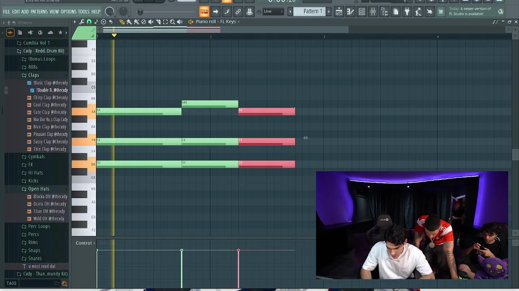Select the Mute tool in piano roll
This screenshot has height=291, width=519.
pos(151,22)
